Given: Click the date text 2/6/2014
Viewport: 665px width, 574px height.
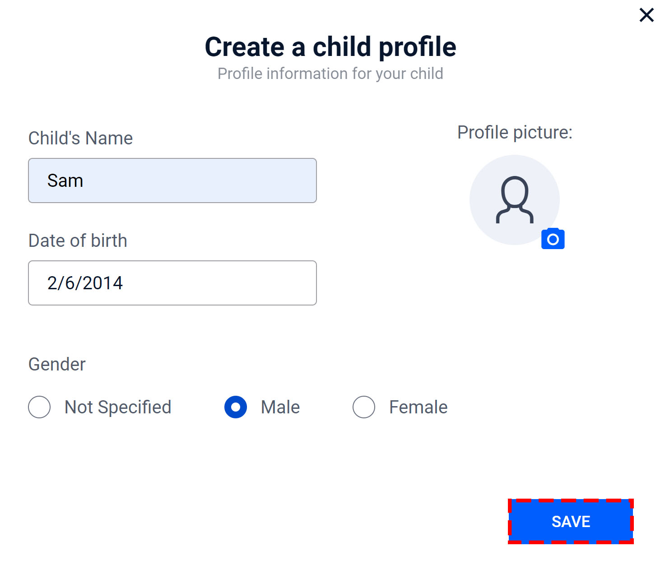Looking at the screenshot, I should point(85,283).
